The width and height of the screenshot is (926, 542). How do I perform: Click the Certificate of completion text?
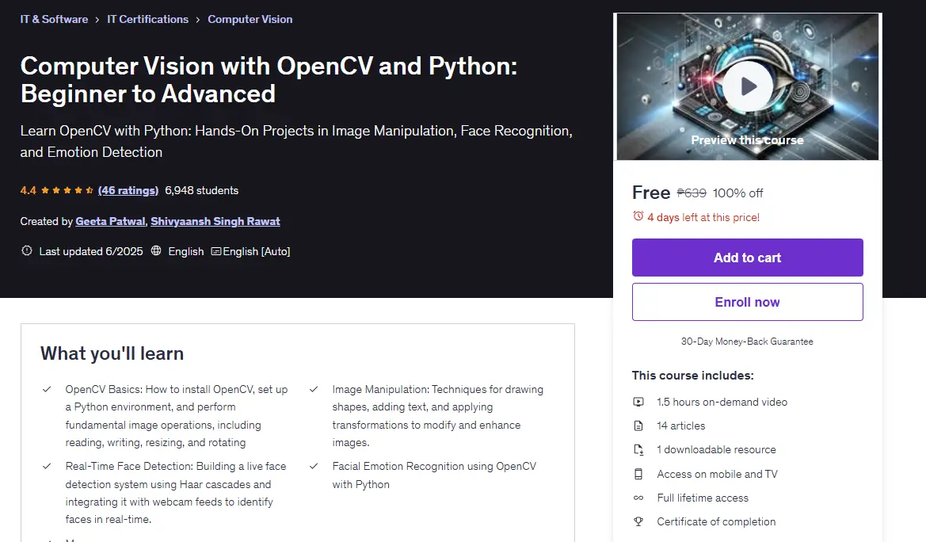(x=716, y=522)
